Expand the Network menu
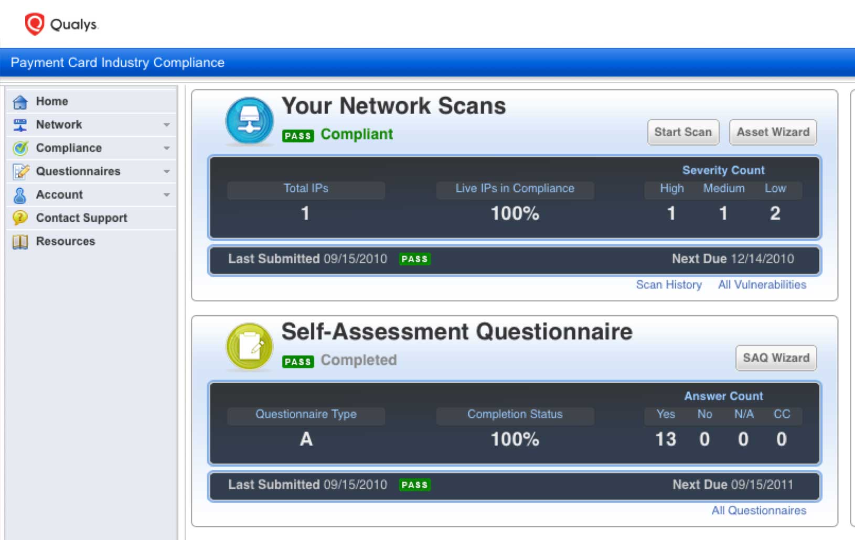Screen dimensions: 855x540 coord(167,124)
